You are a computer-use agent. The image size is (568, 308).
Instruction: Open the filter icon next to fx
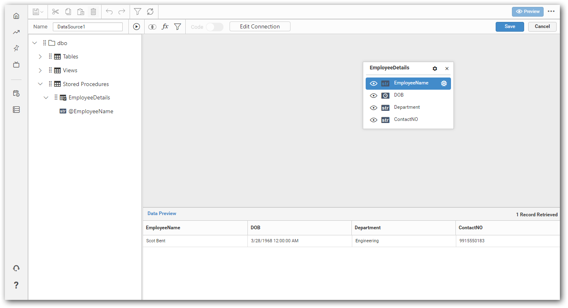click(x=178, y=26)
